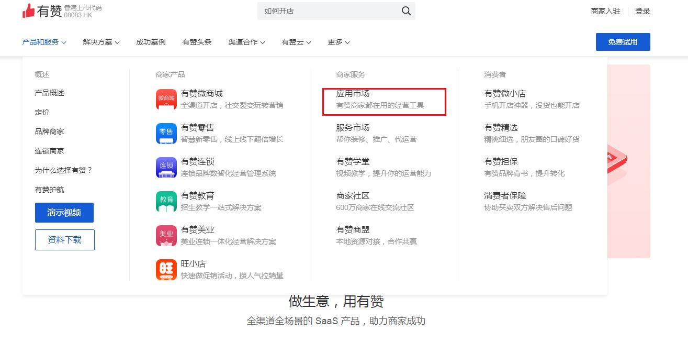Expand 解决方案 dropdown menu
This screenshot has height=342, width=688.
[x=101, y=42]
